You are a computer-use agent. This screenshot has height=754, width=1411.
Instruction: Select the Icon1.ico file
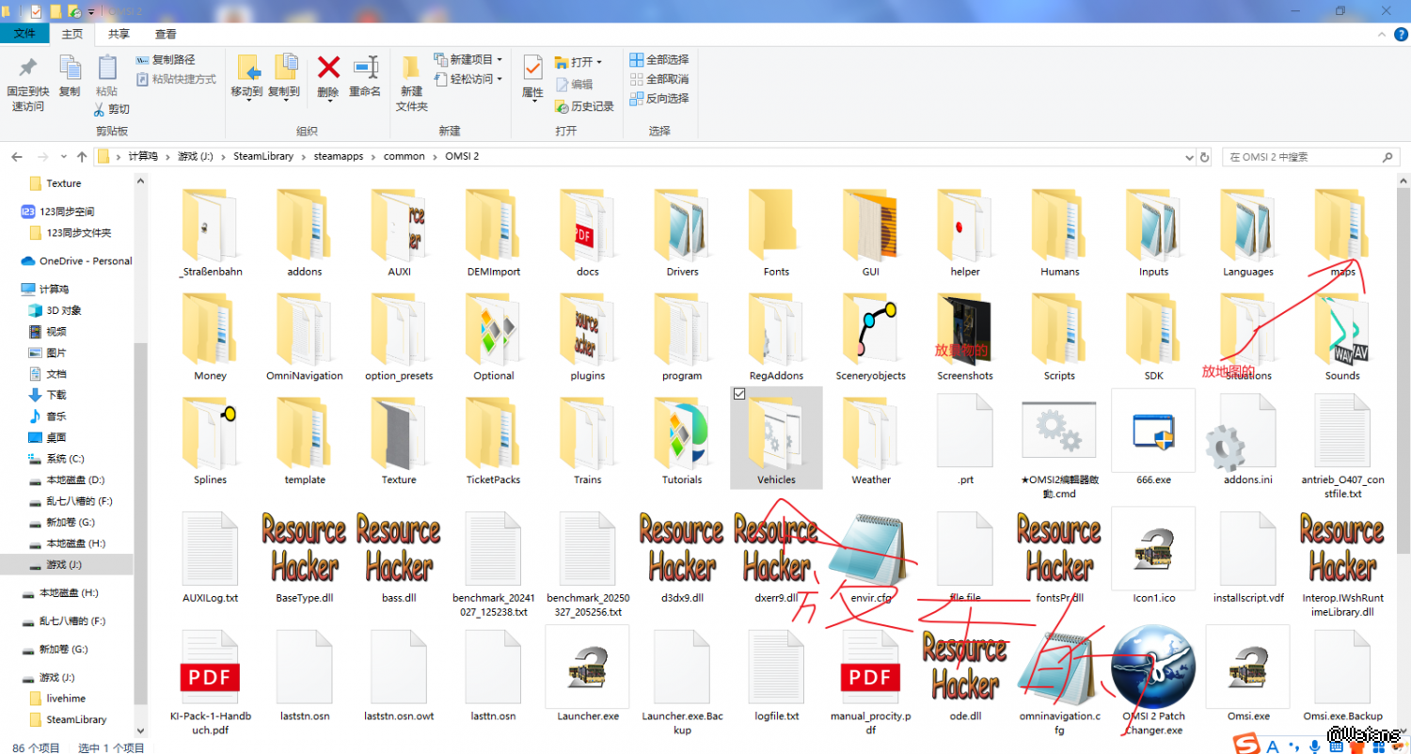[x=1153, y=558]
